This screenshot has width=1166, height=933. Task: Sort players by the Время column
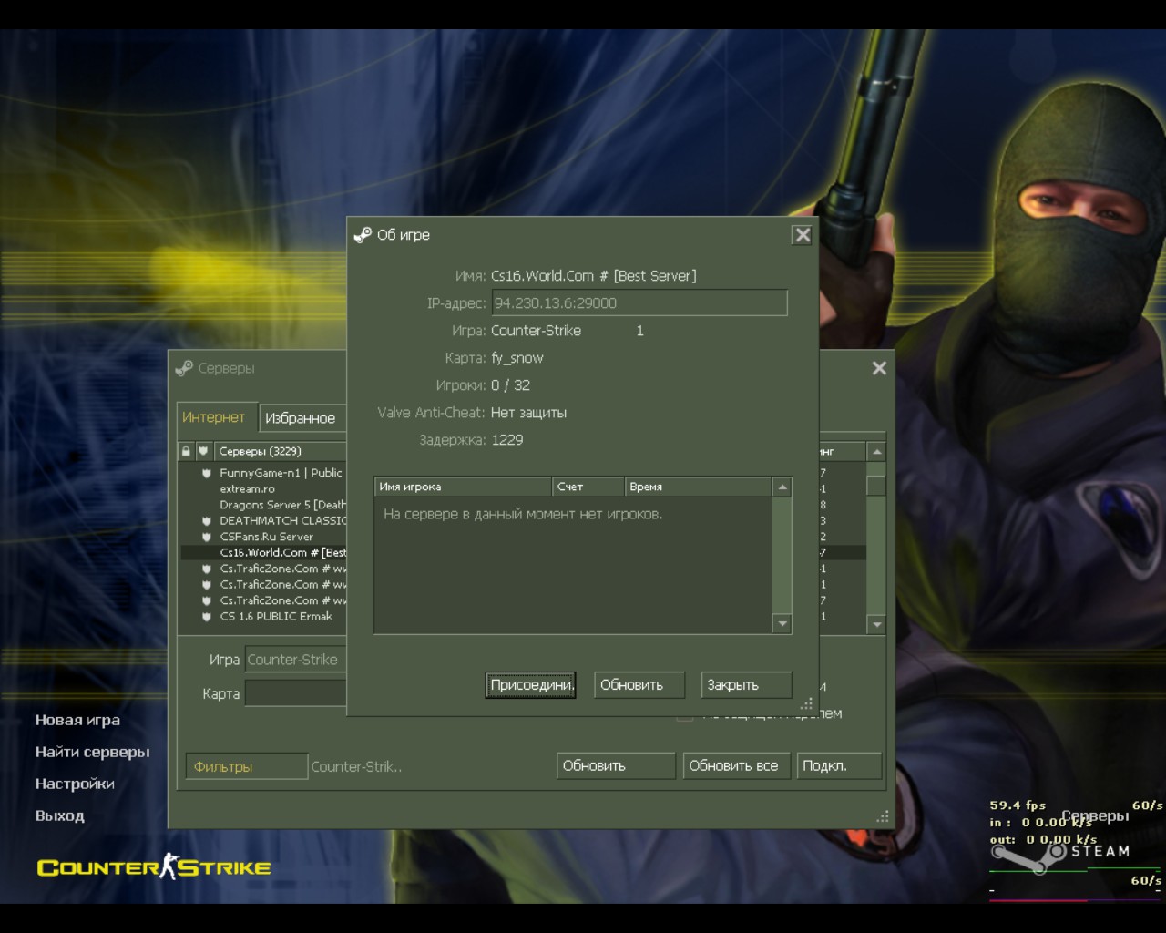point(698,487)
